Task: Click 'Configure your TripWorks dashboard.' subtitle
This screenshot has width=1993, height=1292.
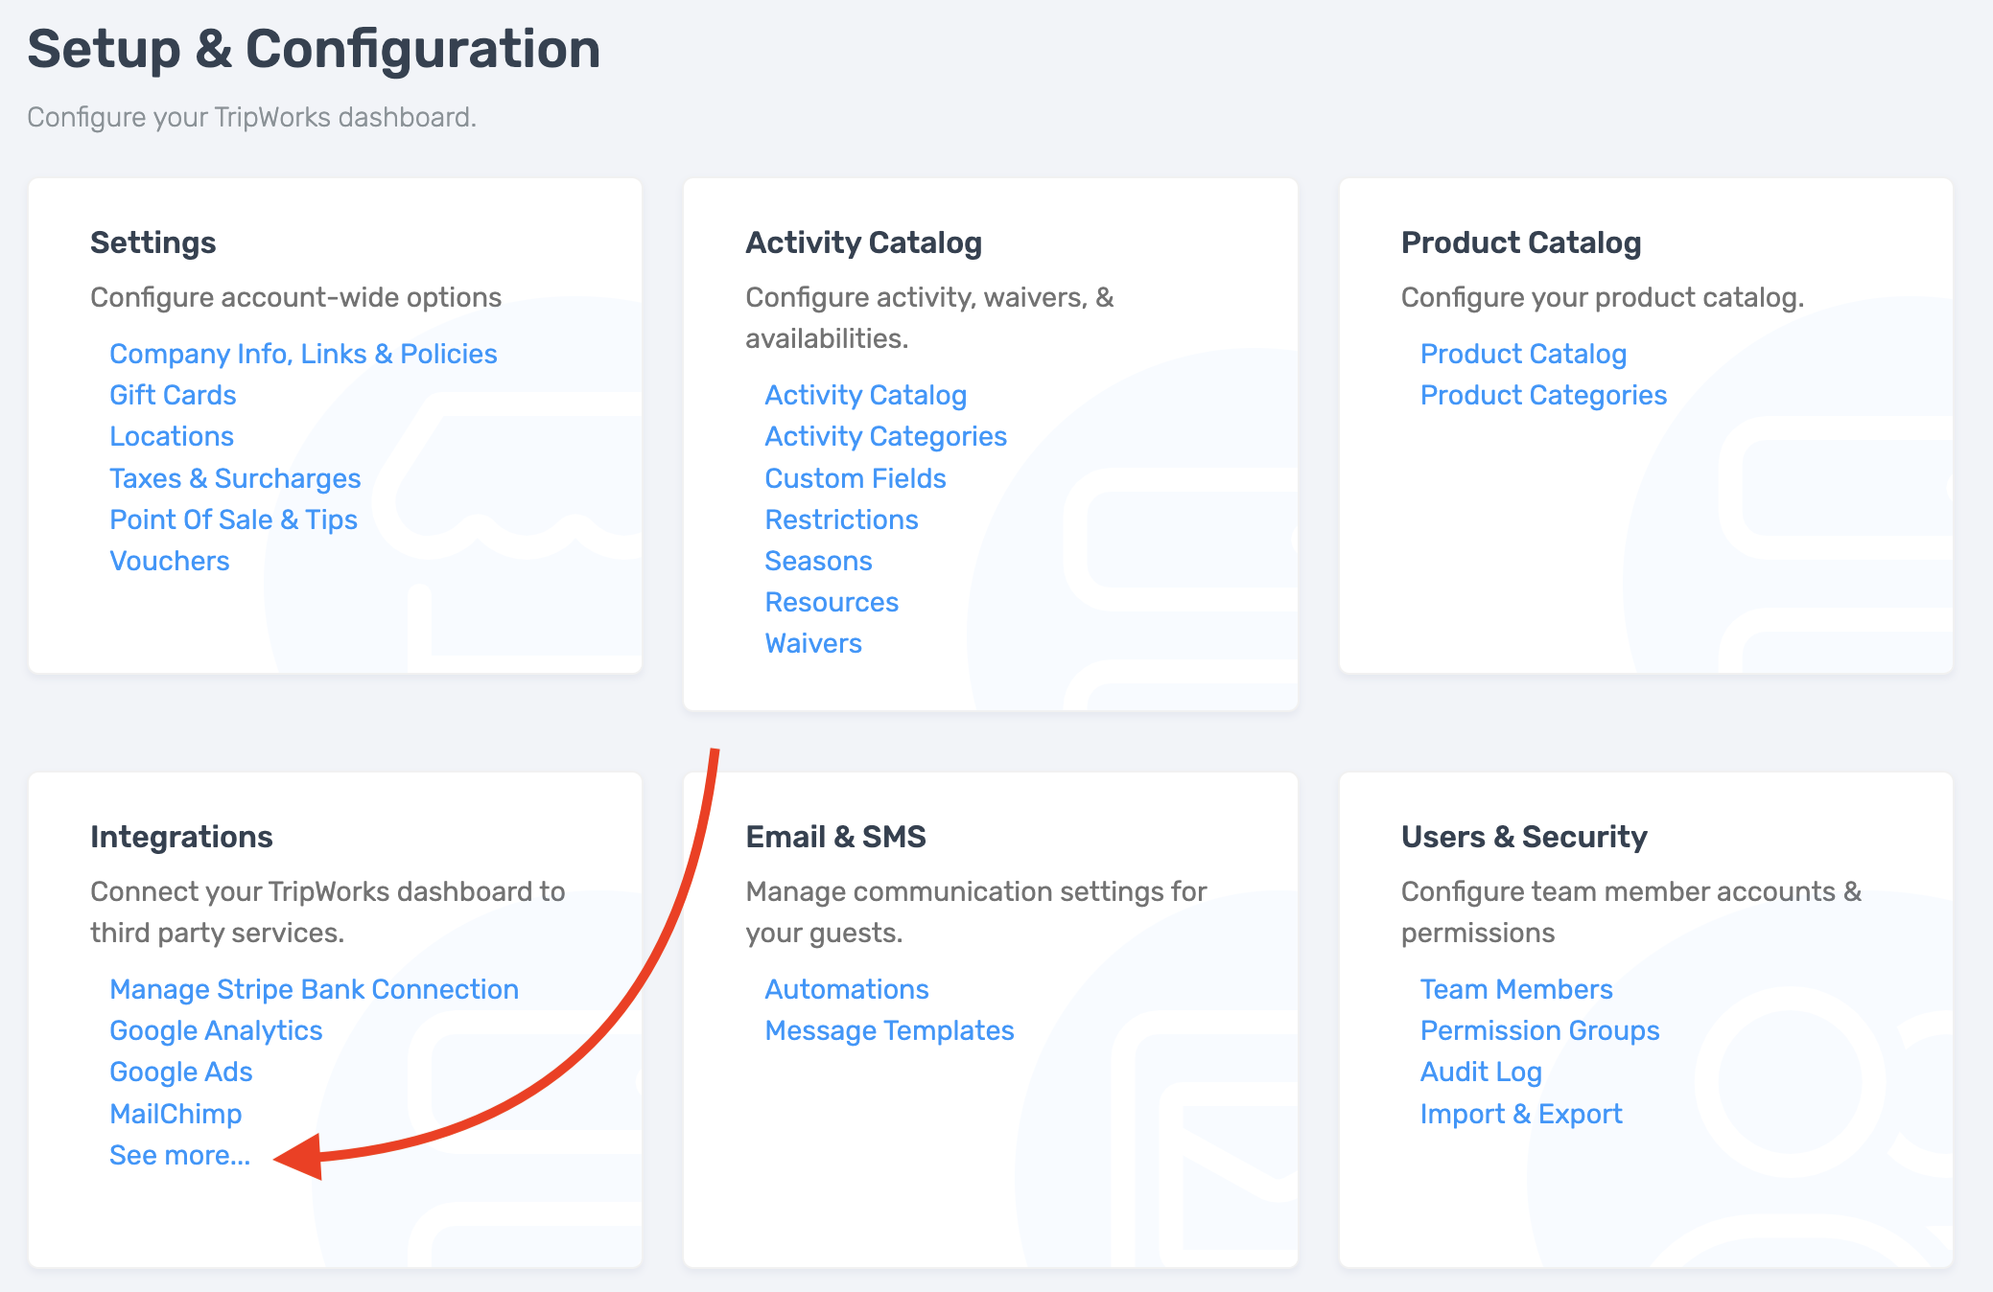Action: tap(251, 117)
